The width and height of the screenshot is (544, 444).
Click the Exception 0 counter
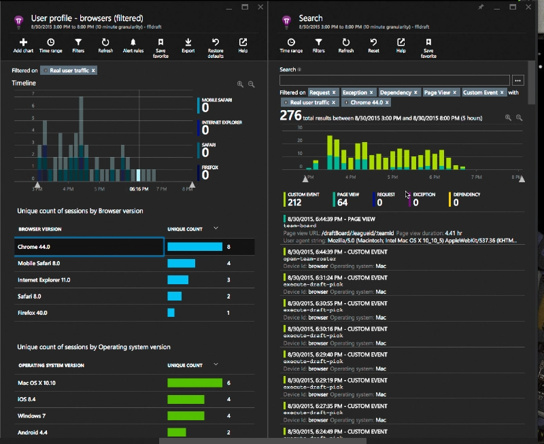coord(422,199)
